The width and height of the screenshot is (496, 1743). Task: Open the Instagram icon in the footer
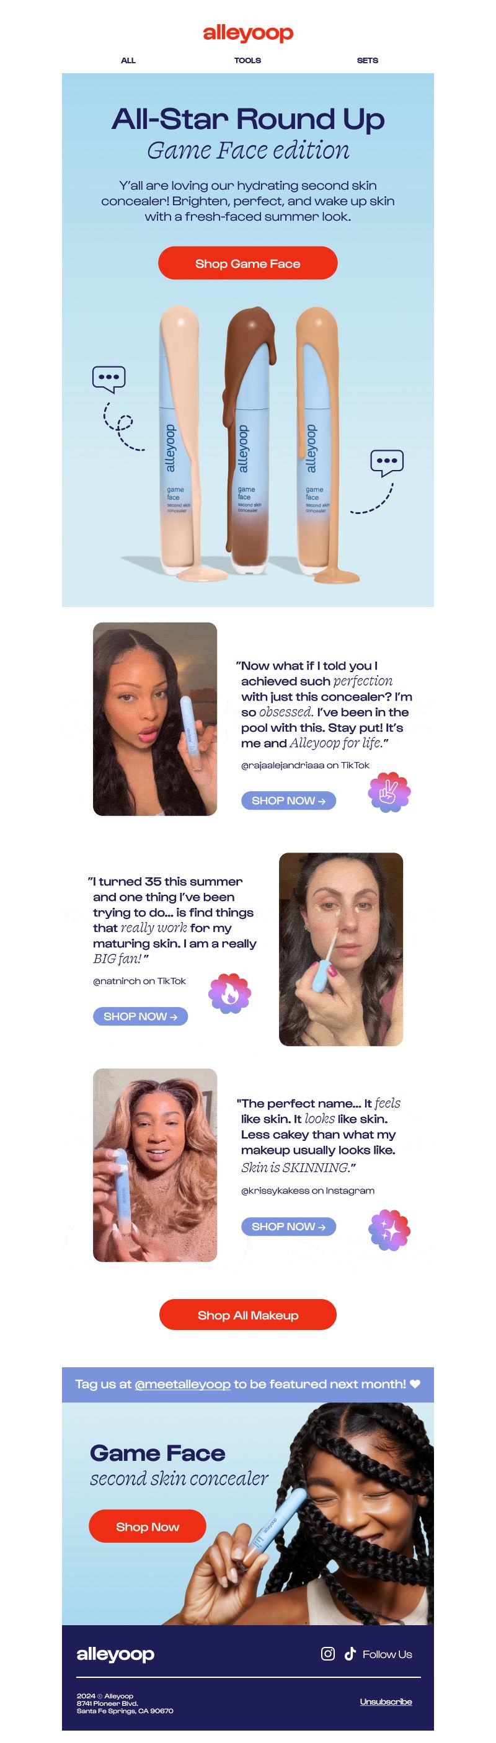327,1653
